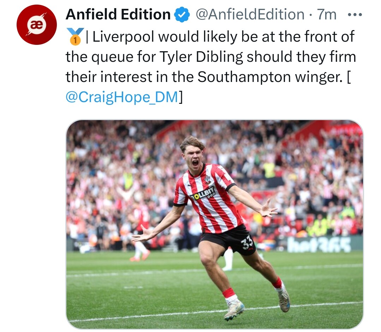Click the blue verified badge
The height and width of the screenshot is (332, 381).
(x=182, y=15)
